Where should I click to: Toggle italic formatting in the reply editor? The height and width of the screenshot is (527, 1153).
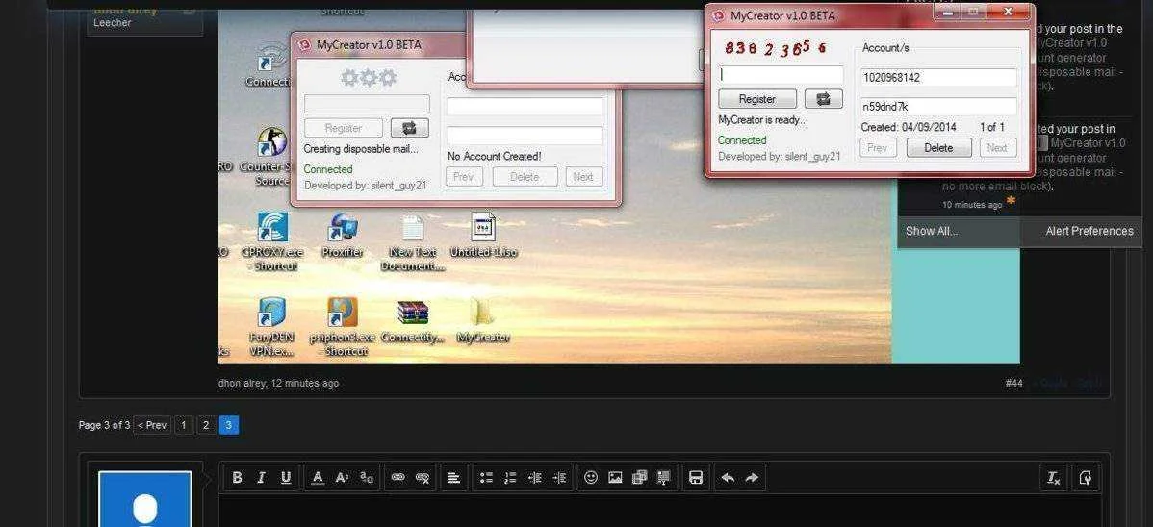pos(261,478)
